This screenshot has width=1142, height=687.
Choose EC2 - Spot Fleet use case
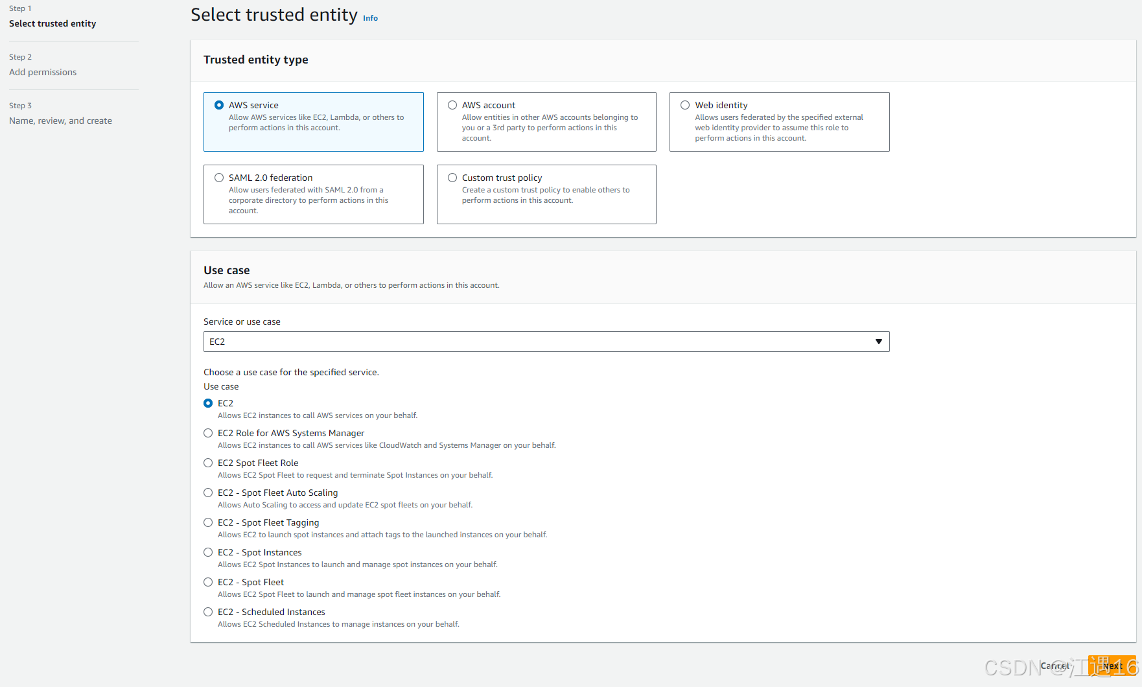208,581
